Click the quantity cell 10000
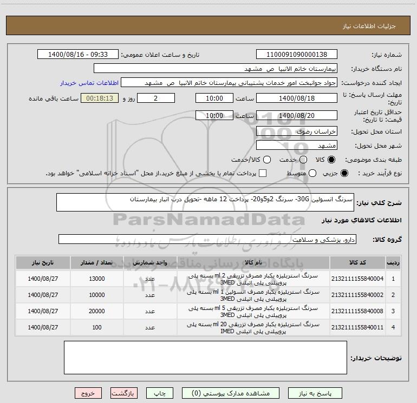This screenshot has height=403, width=417. pyautogui.click(x=97, y=295)
